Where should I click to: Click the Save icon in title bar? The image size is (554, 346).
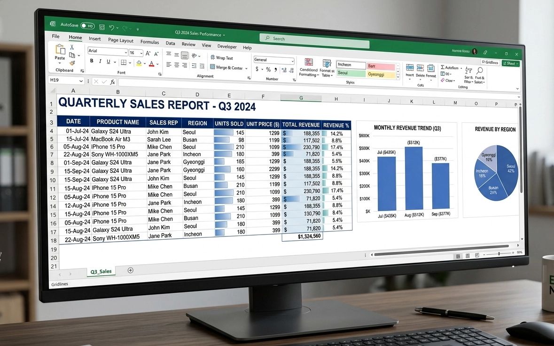[x=102, y=27]
